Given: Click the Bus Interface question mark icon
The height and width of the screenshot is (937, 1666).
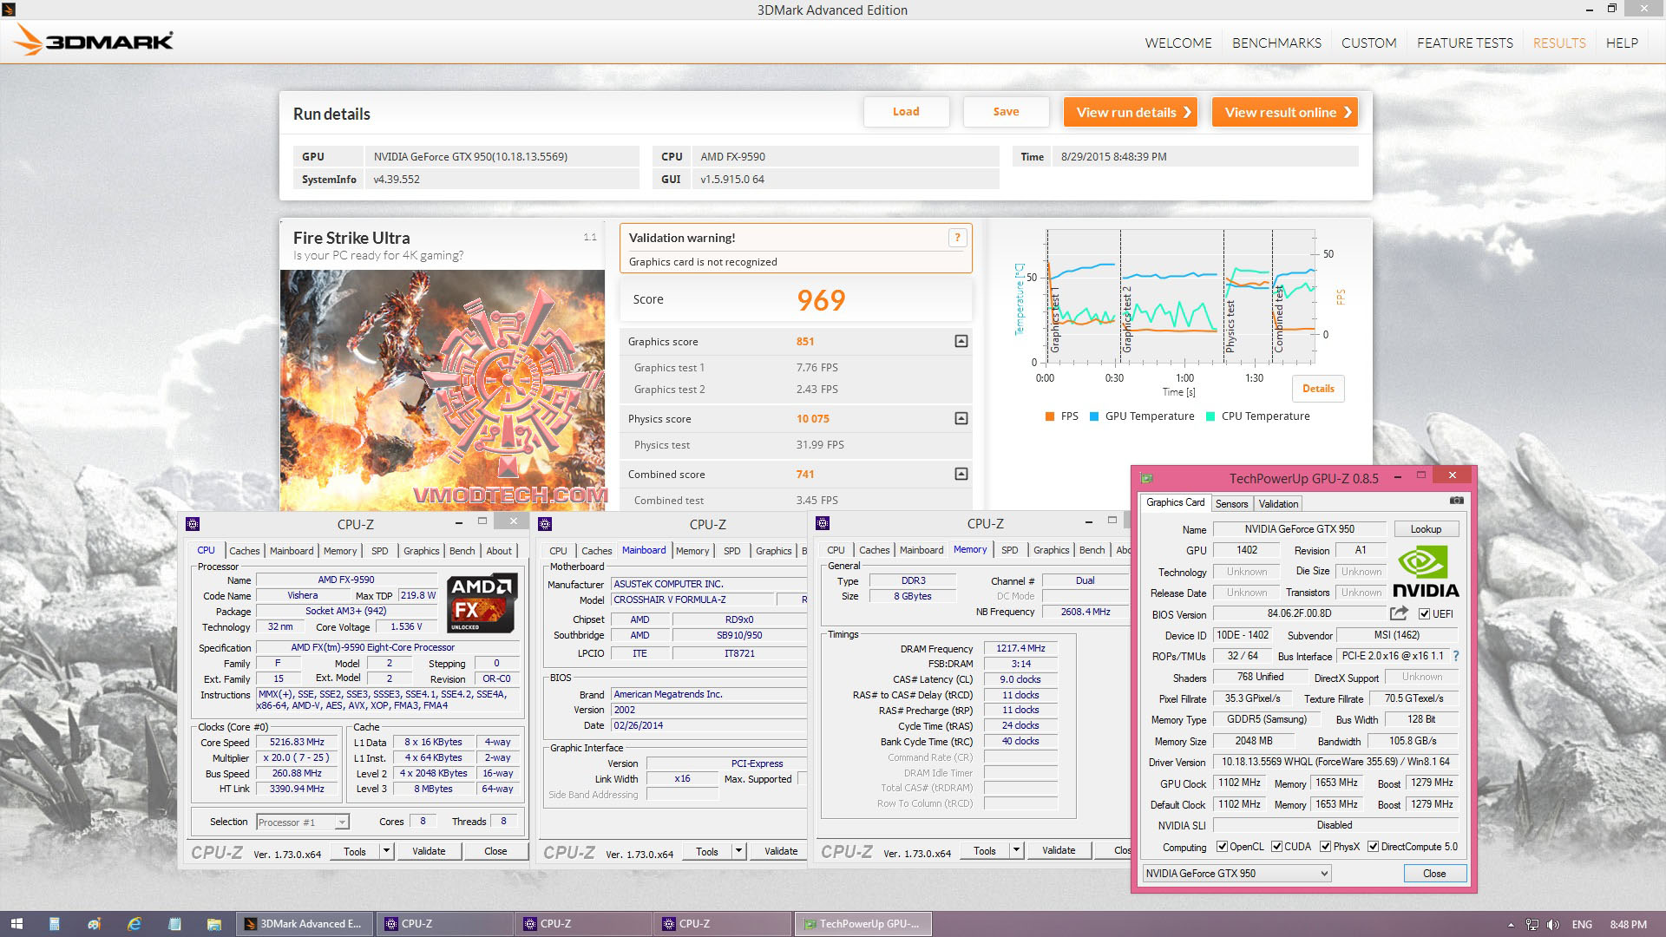Looking at the screenshot, I should click(x=1456, y=657).
